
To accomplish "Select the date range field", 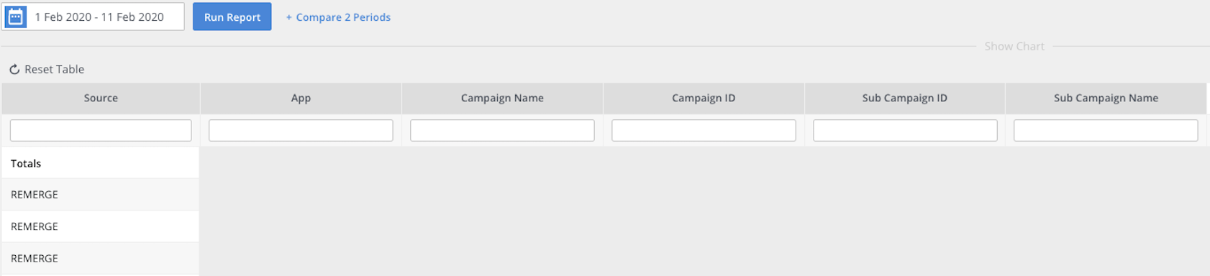I will 93,17.
